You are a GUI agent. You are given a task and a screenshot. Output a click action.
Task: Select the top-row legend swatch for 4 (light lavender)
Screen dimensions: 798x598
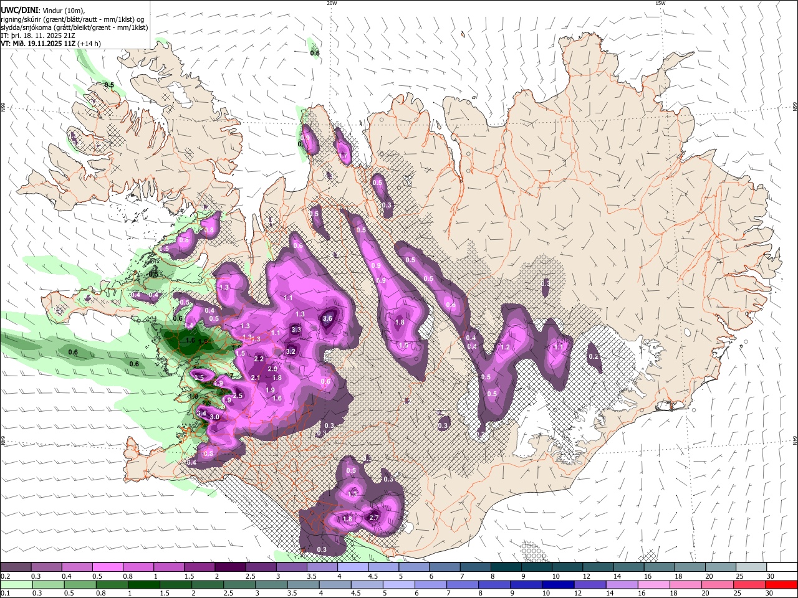[x=353, y=567]
